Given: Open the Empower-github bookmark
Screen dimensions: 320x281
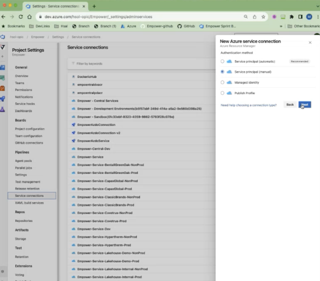Looking at the screenshot, I should coord(157,26).
